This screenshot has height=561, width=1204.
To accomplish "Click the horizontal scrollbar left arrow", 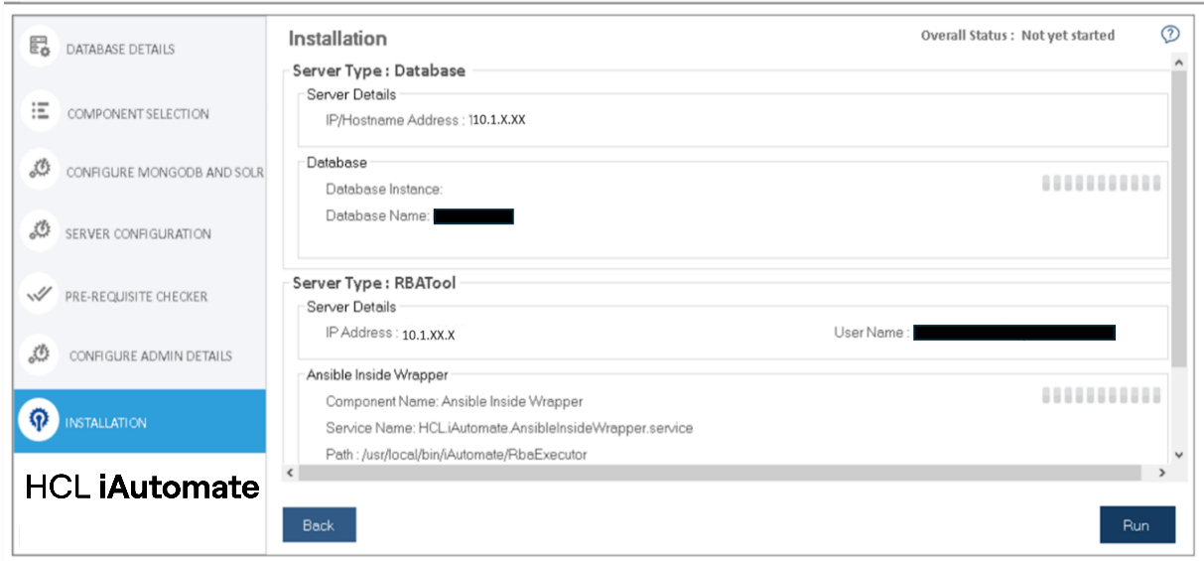I will [x=290, y=474].
